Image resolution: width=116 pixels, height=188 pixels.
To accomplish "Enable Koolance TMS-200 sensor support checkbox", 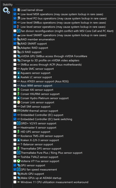I will (x=15, y=136).
